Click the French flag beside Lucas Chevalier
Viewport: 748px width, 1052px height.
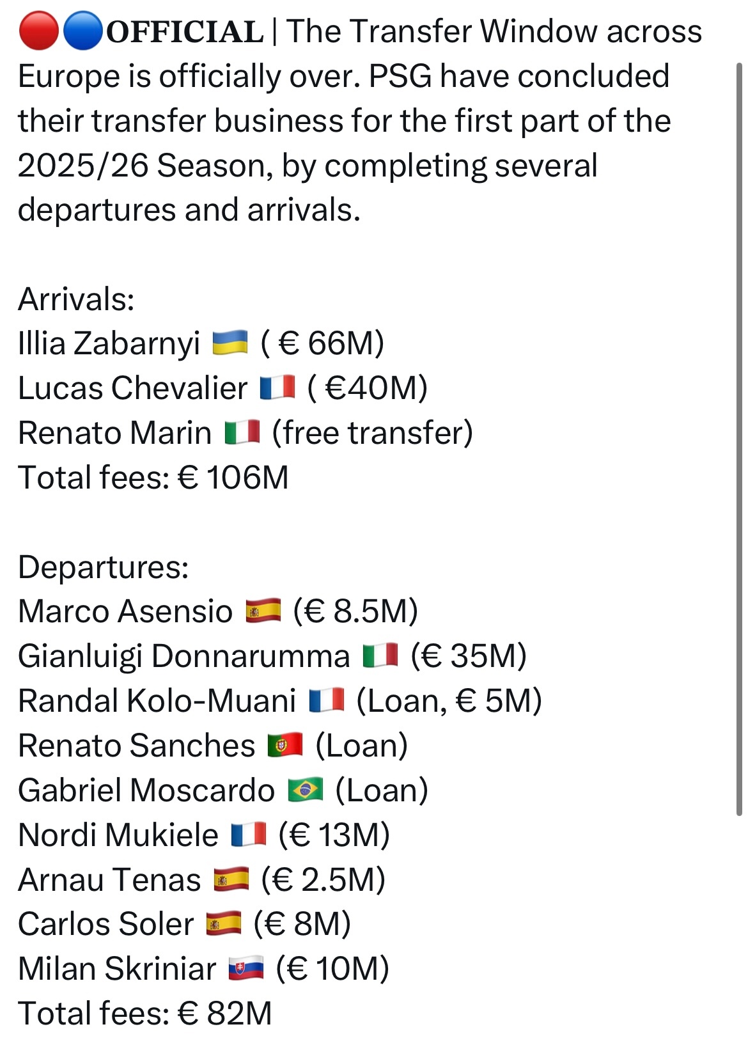(277, 388)
